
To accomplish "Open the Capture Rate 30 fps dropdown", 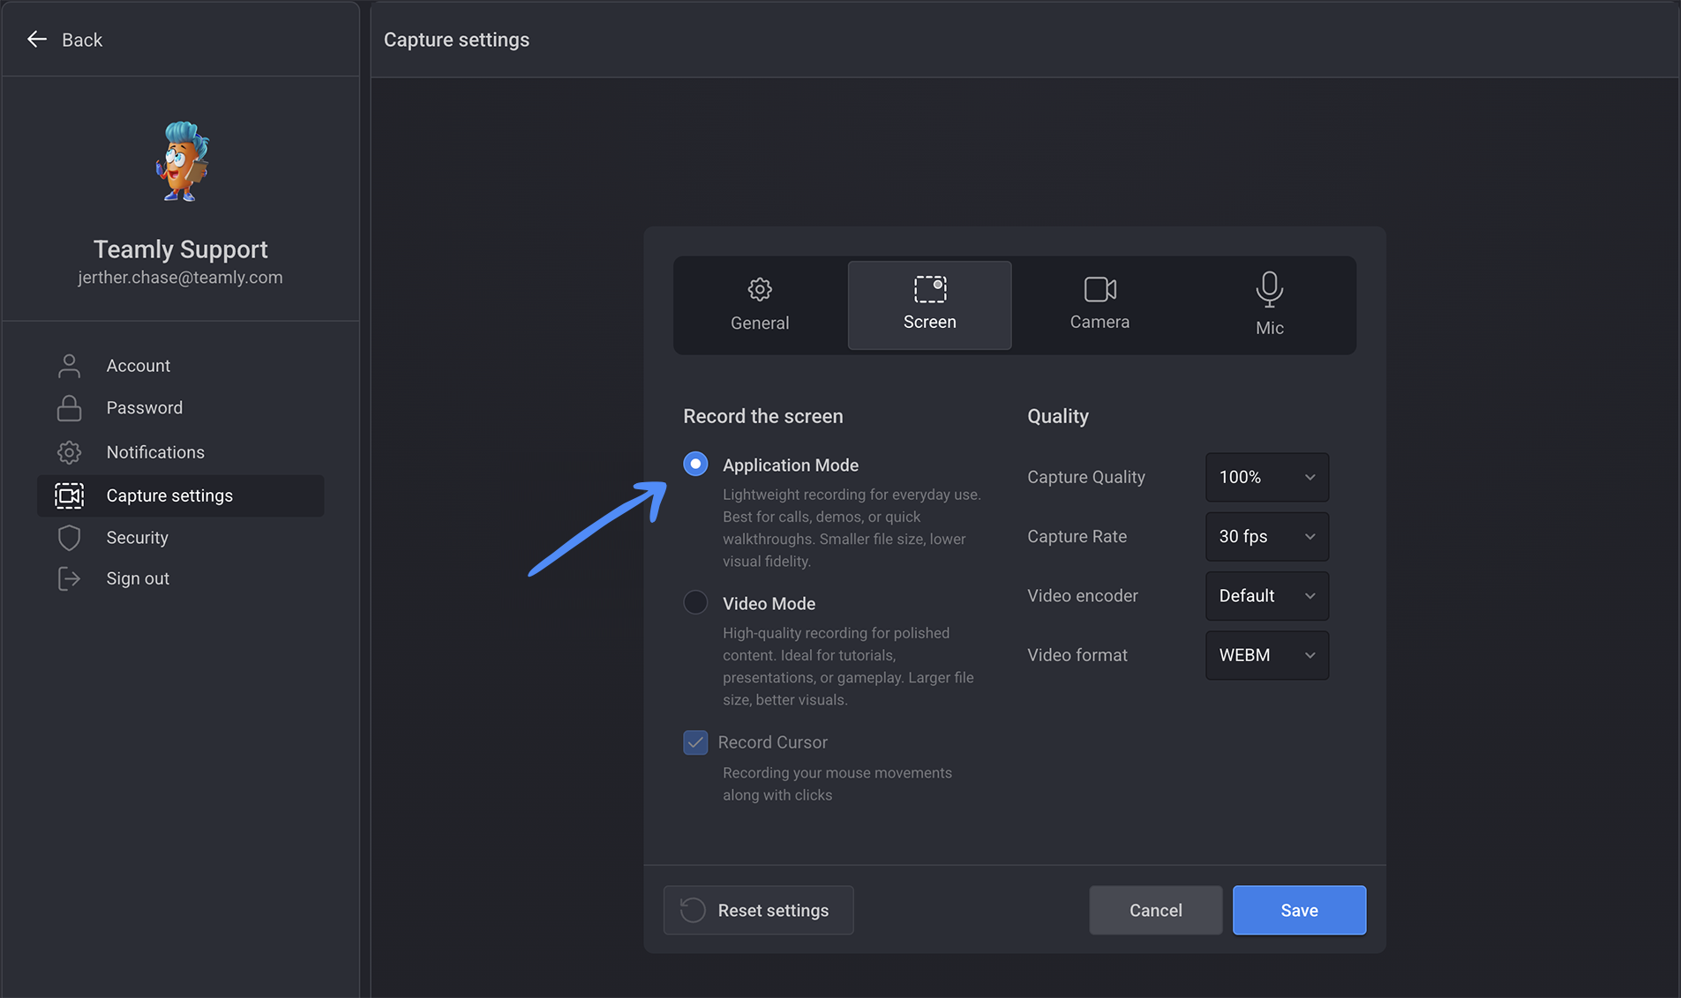I will [1267, 536].
